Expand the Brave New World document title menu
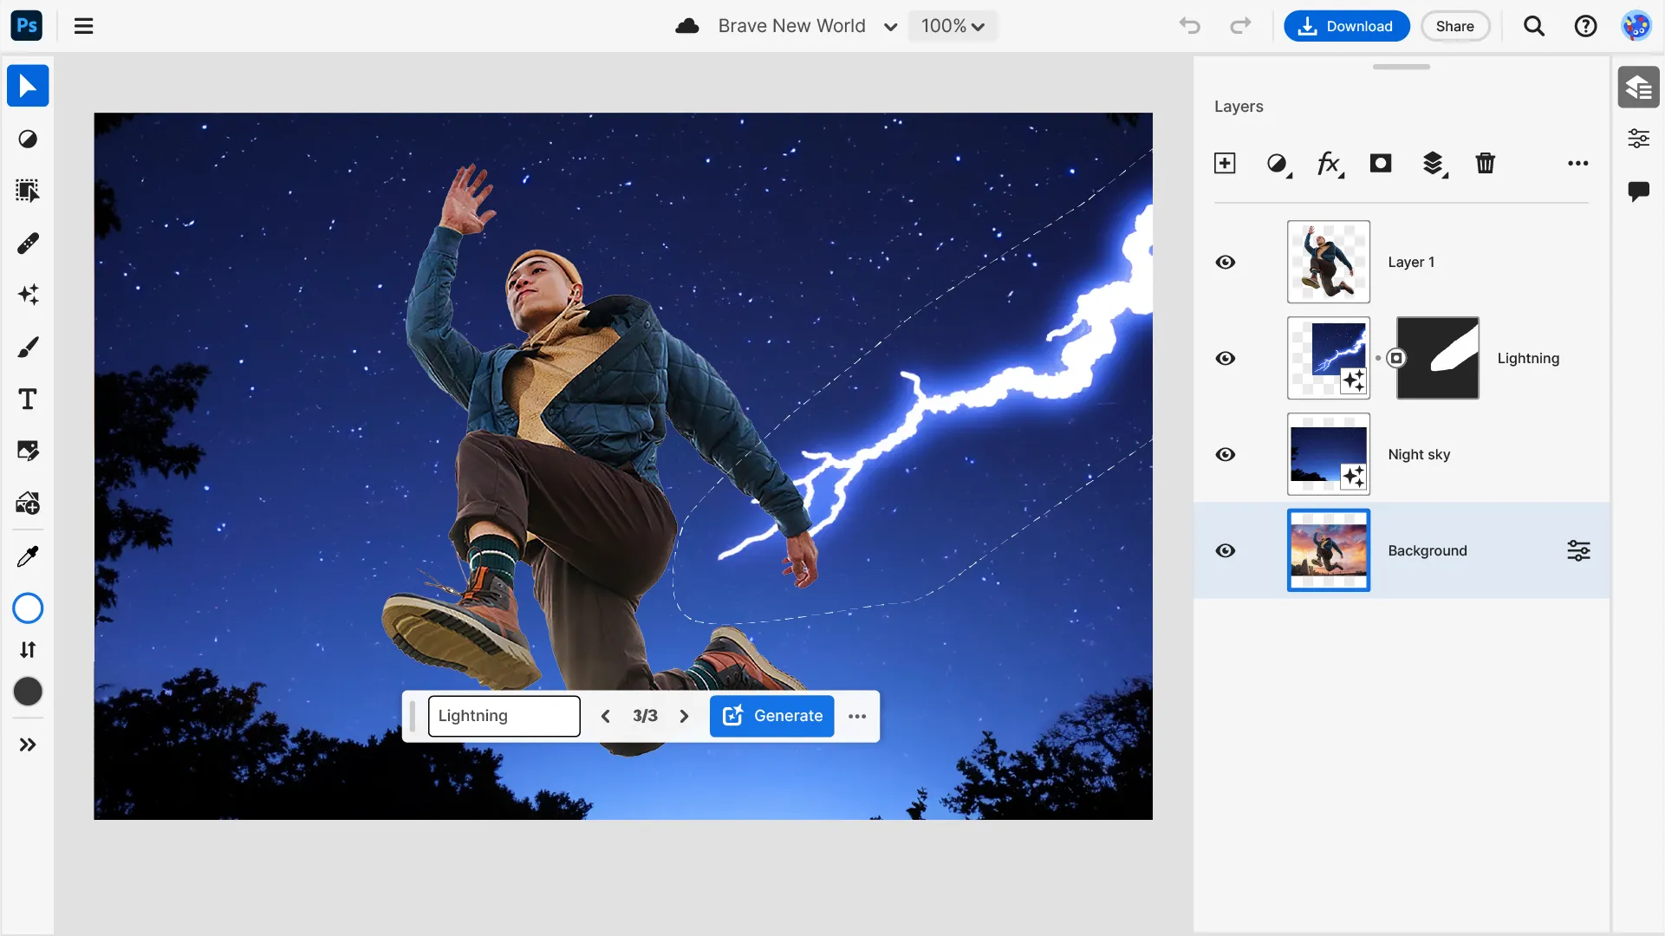1665x936 pixels. [x=890, y=26]
